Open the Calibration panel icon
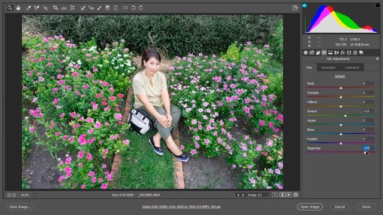 (x=349, y=53)
